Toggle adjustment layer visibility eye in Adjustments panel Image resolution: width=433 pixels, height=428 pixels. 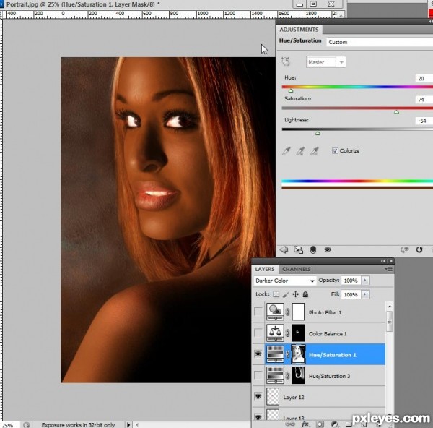[x=328, y=250]
